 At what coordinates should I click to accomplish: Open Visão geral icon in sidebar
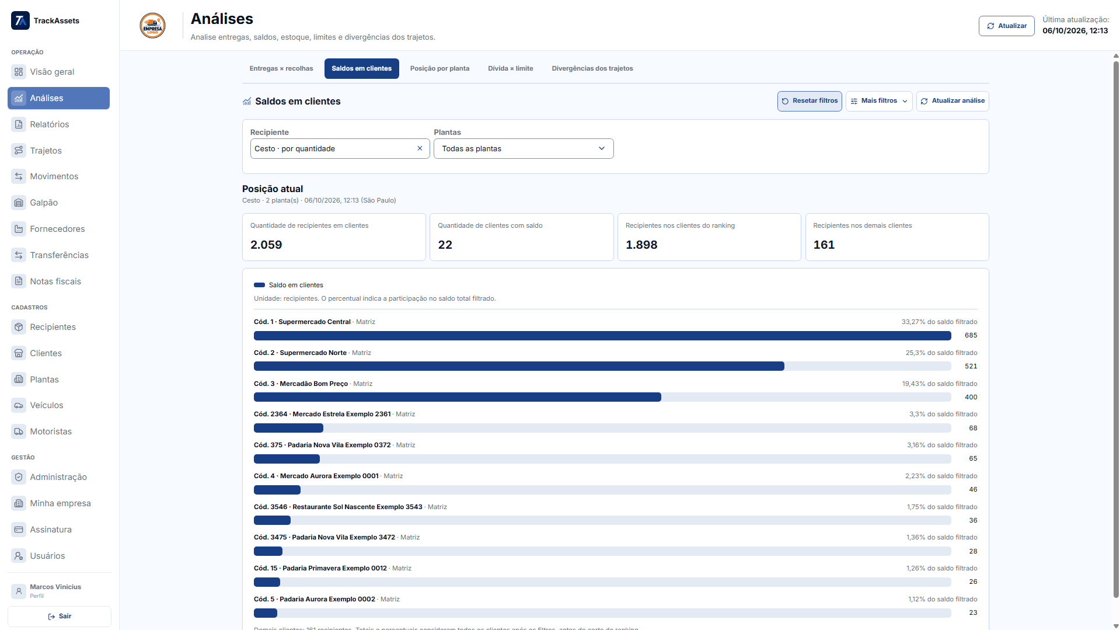click(x=19, y=72)
